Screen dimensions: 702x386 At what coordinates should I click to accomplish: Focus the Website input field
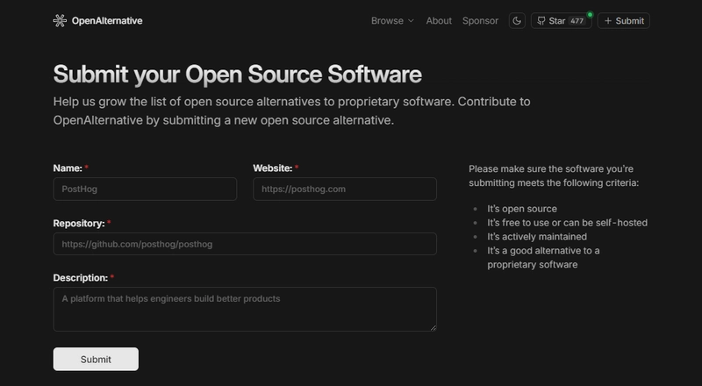tap(345, 189)
